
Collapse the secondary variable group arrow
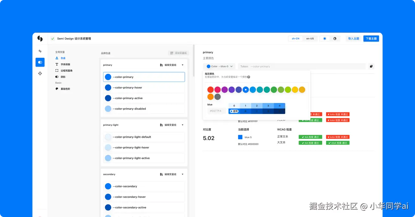(x=183, y=174)
